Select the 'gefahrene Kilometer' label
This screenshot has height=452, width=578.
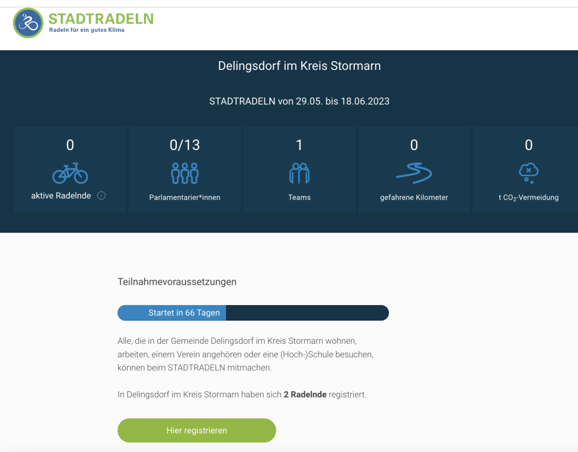[414, 197]
